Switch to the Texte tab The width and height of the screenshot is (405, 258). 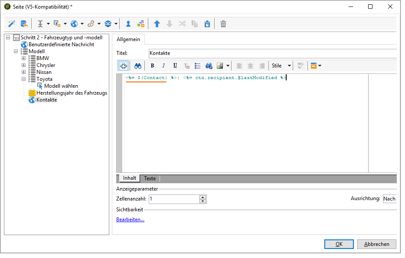click(x=150, y=178)
